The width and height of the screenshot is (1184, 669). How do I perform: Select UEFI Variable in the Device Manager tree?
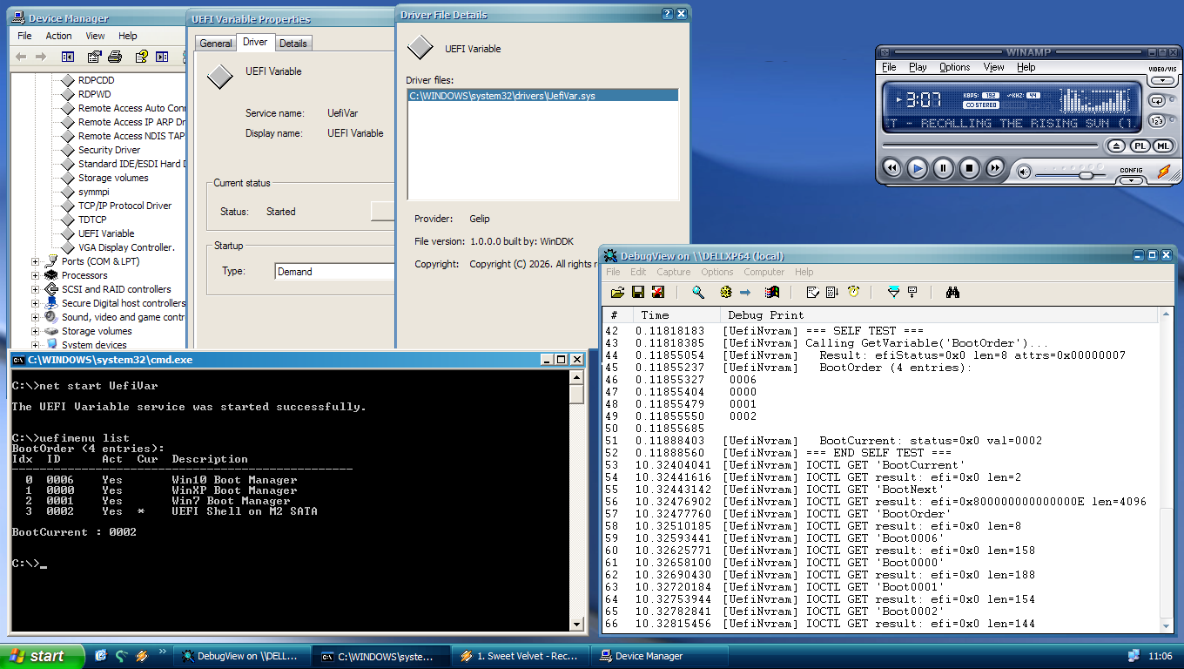tap(106, 233)
